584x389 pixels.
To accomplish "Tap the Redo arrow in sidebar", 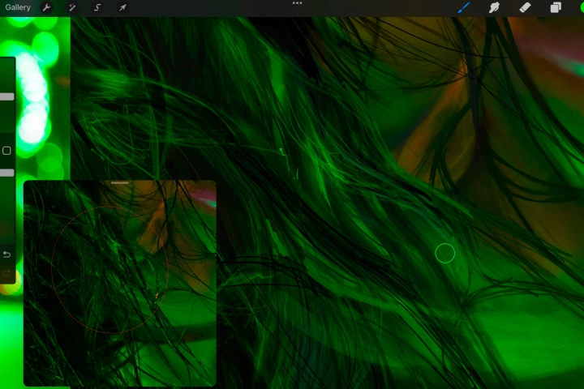I will tap(6, 273).
